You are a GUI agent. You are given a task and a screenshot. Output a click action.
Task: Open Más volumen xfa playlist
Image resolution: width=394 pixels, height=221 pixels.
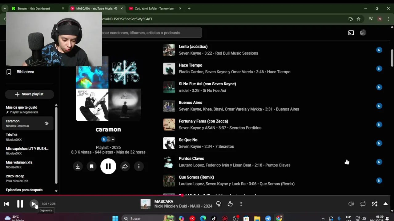click(x=28, y=165)
